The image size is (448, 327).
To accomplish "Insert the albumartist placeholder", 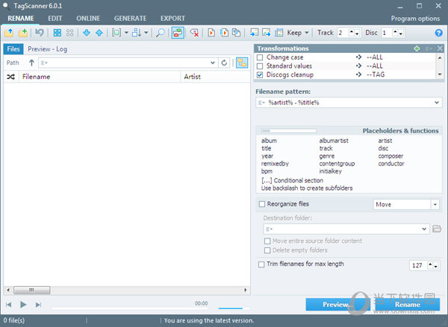I will [334, 141].
